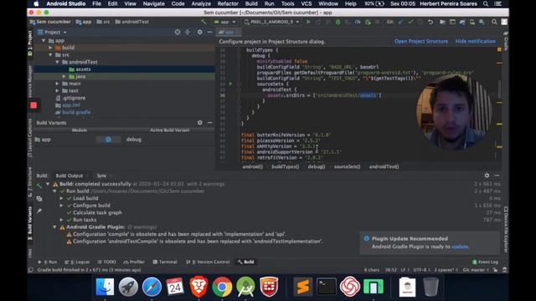Select the debug active build variant cell
This screenshot has width=536, height=301.
point(134,140)
